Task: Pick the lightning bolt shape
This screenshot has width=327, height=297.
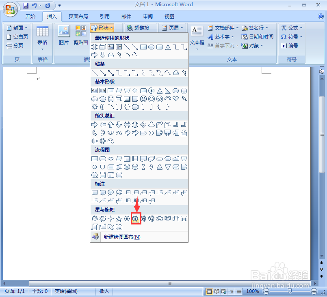Action: [x=184, y=99]
